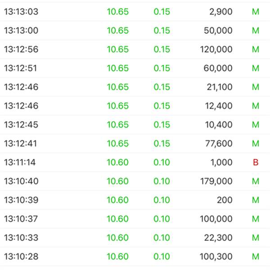The height and width of the screenshot is (270, 270).
Task: Select the 22,300 volume trade
Action: tap(135, 238)
